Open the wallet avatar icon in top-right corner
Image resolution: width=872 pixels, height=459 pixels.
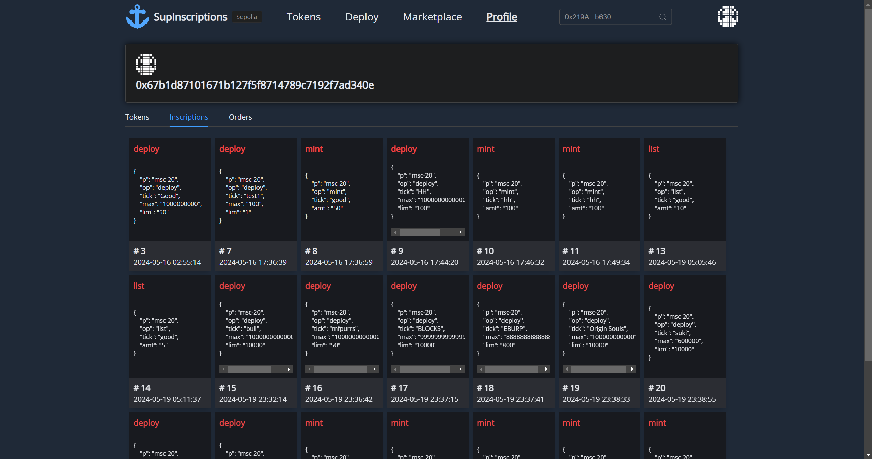[x=728, y=17]
